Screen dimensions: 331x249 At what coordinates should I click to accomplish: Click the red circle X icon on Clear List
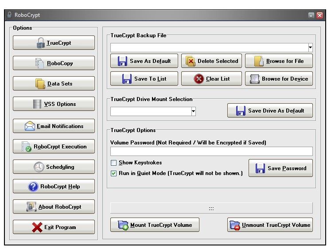199,79
